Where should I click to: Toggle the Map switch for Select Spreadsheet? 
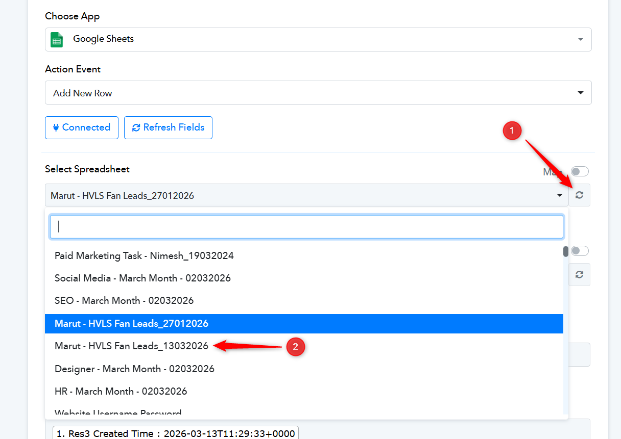[x=580, y=171]
